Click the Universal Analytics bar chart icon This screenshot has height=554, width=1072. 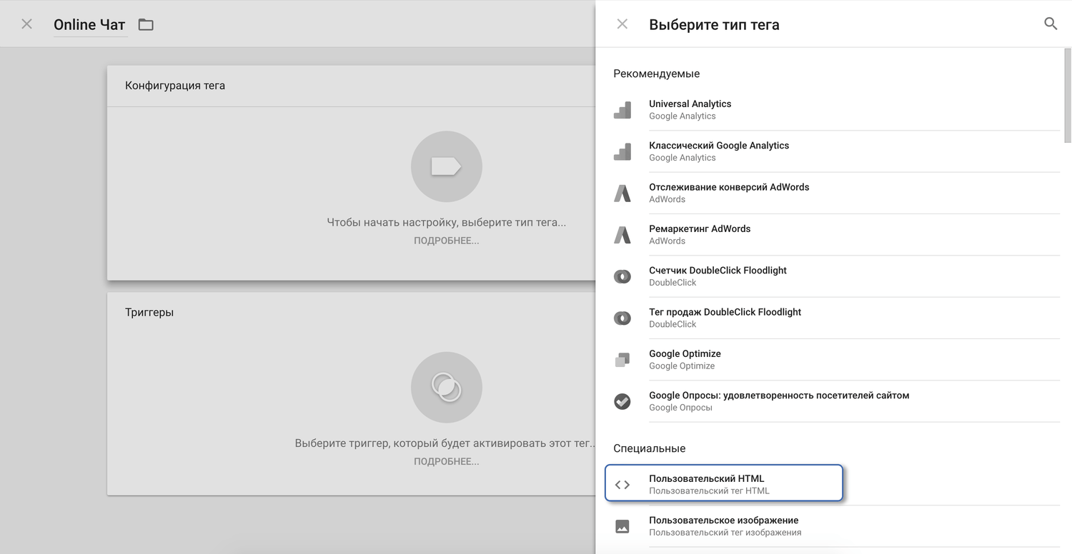pos(622,110)
